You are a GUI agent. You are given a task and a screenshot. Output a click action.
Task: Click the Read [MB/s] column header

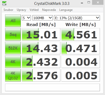(x=41, y=25)
